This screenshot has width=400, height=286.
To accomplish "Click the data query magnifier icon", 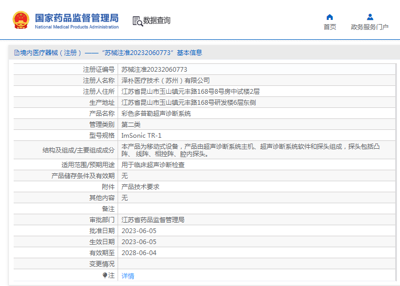I will 138,21.
